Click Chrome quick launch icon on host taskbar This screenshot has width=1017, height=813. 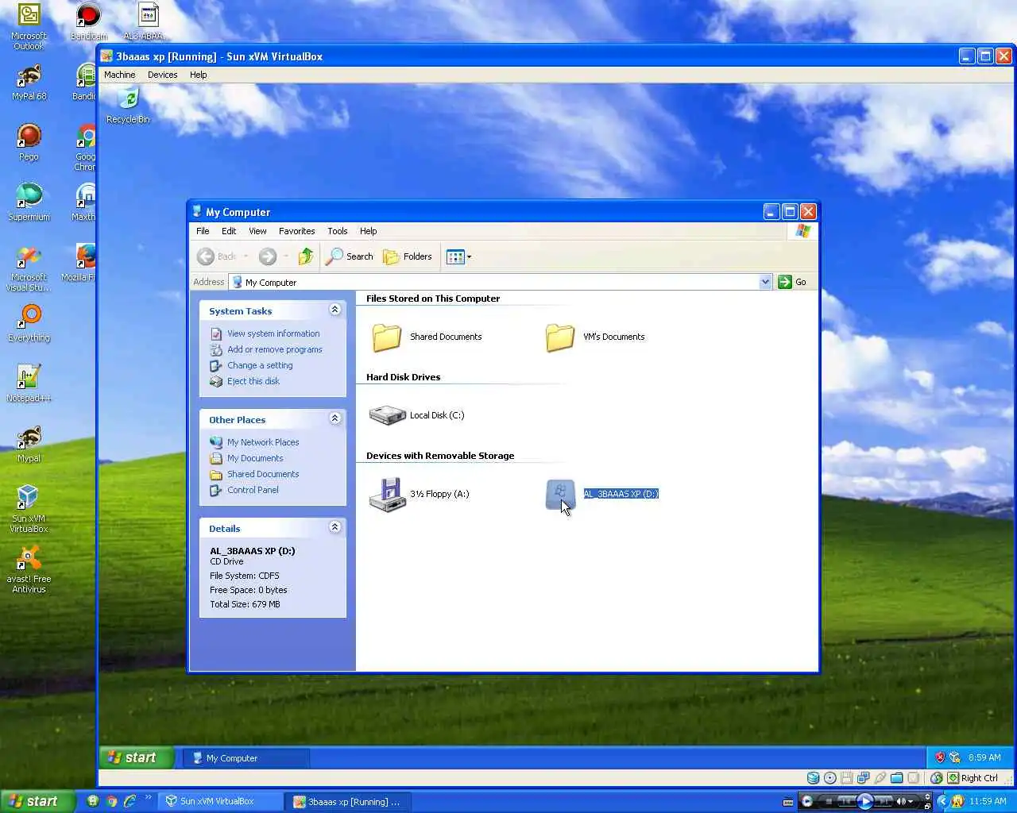pos(111,801)
